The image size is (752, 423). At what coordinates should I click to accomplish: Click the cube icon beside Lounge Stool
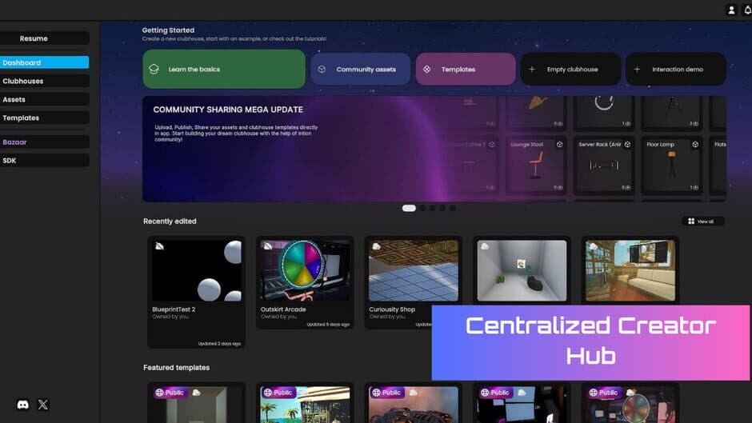click(x=560, y=145)
